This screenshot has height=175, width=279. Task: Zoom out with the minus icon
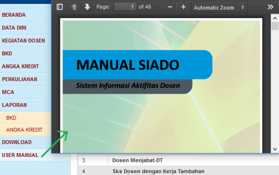[x=170, y=7]
